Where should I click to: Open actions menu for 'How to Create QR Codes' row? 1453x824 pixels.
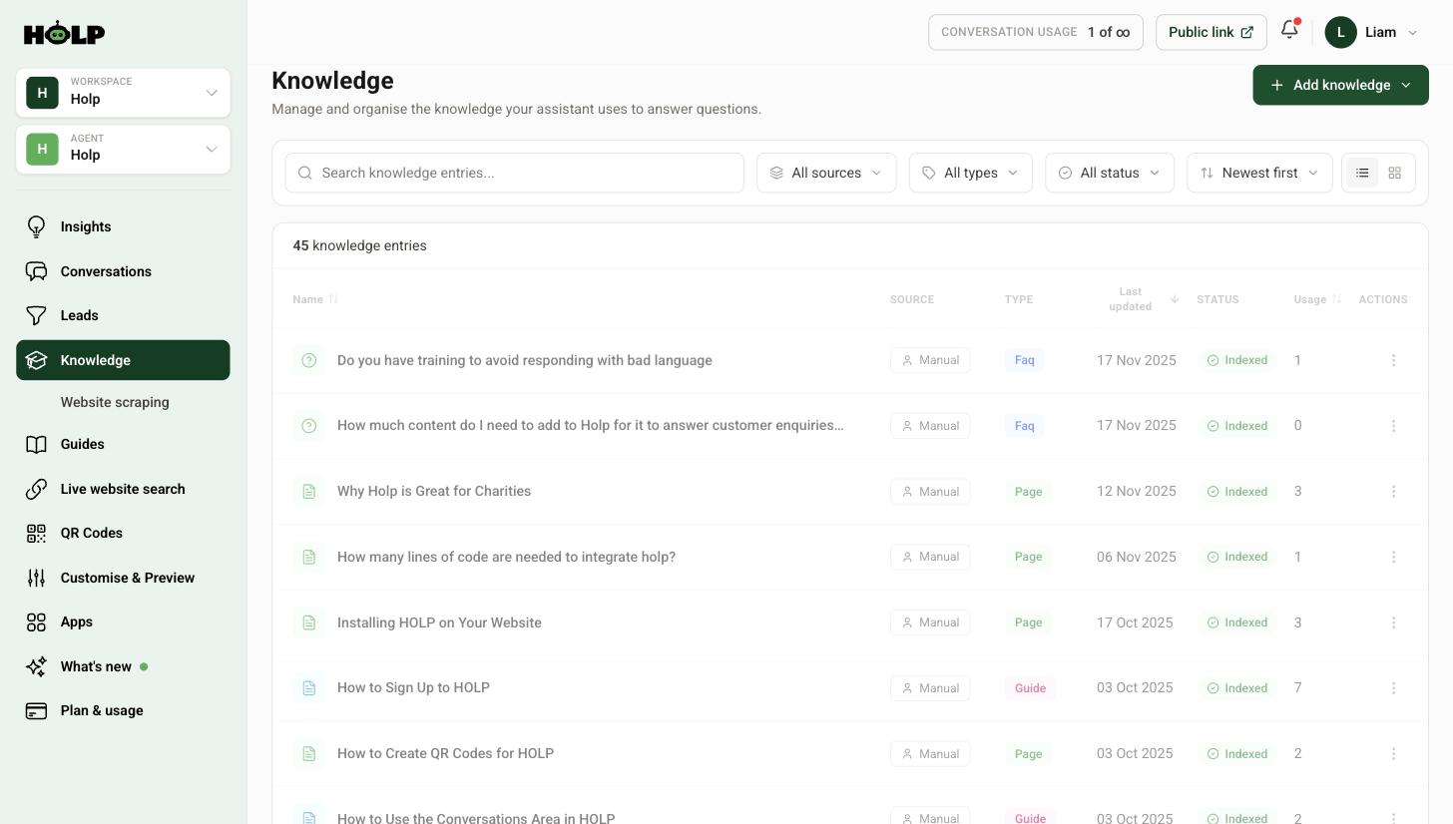1393,753
